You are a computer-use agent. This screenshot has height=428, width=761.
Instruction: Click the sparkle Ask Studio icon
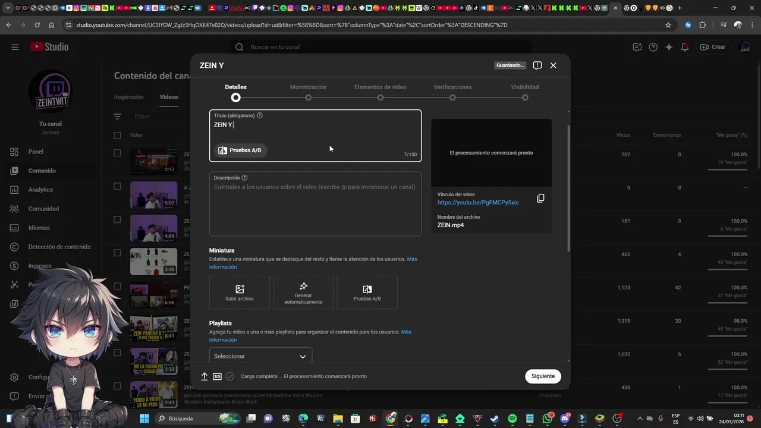(x=669, y=47)
